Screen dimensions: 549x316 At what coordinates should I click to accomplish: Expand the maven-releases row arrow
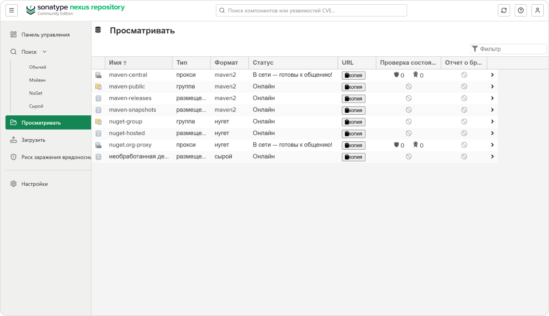point(492,99)
